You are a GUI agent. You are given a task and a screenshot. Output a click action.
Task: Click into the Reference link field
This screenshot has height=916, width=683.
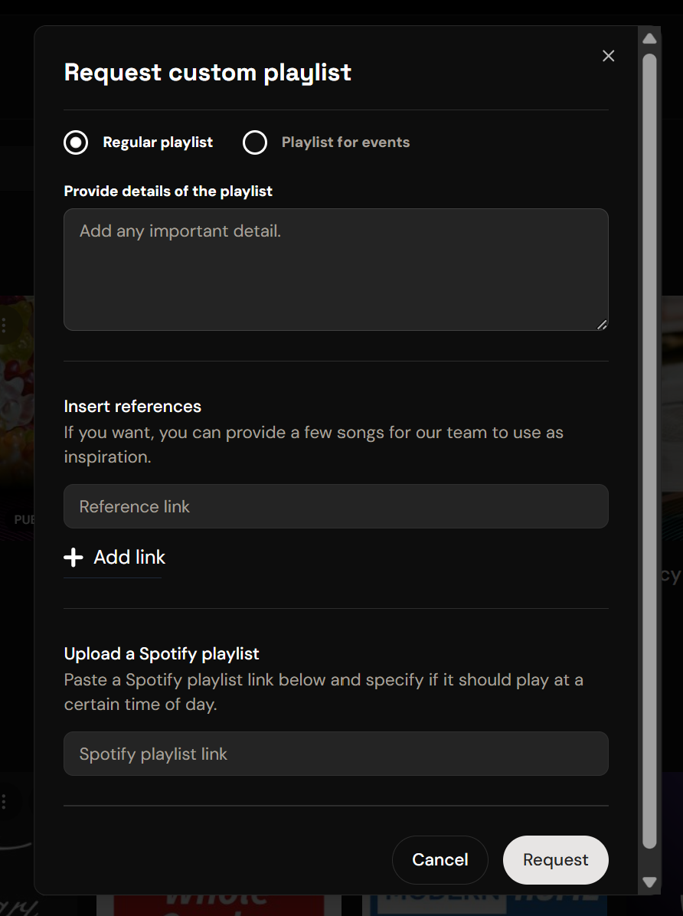(336, 506)
